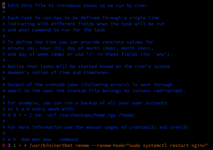
Task: Click the cursor at the first line's '#'
Action: (4, 5)
